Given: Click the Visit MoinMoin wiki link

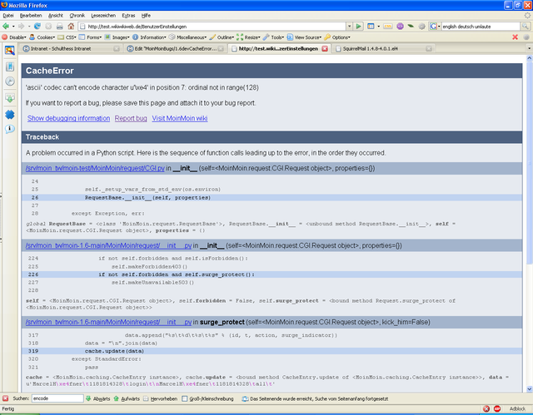Looking at the screenshot, I should click(179, 119).
